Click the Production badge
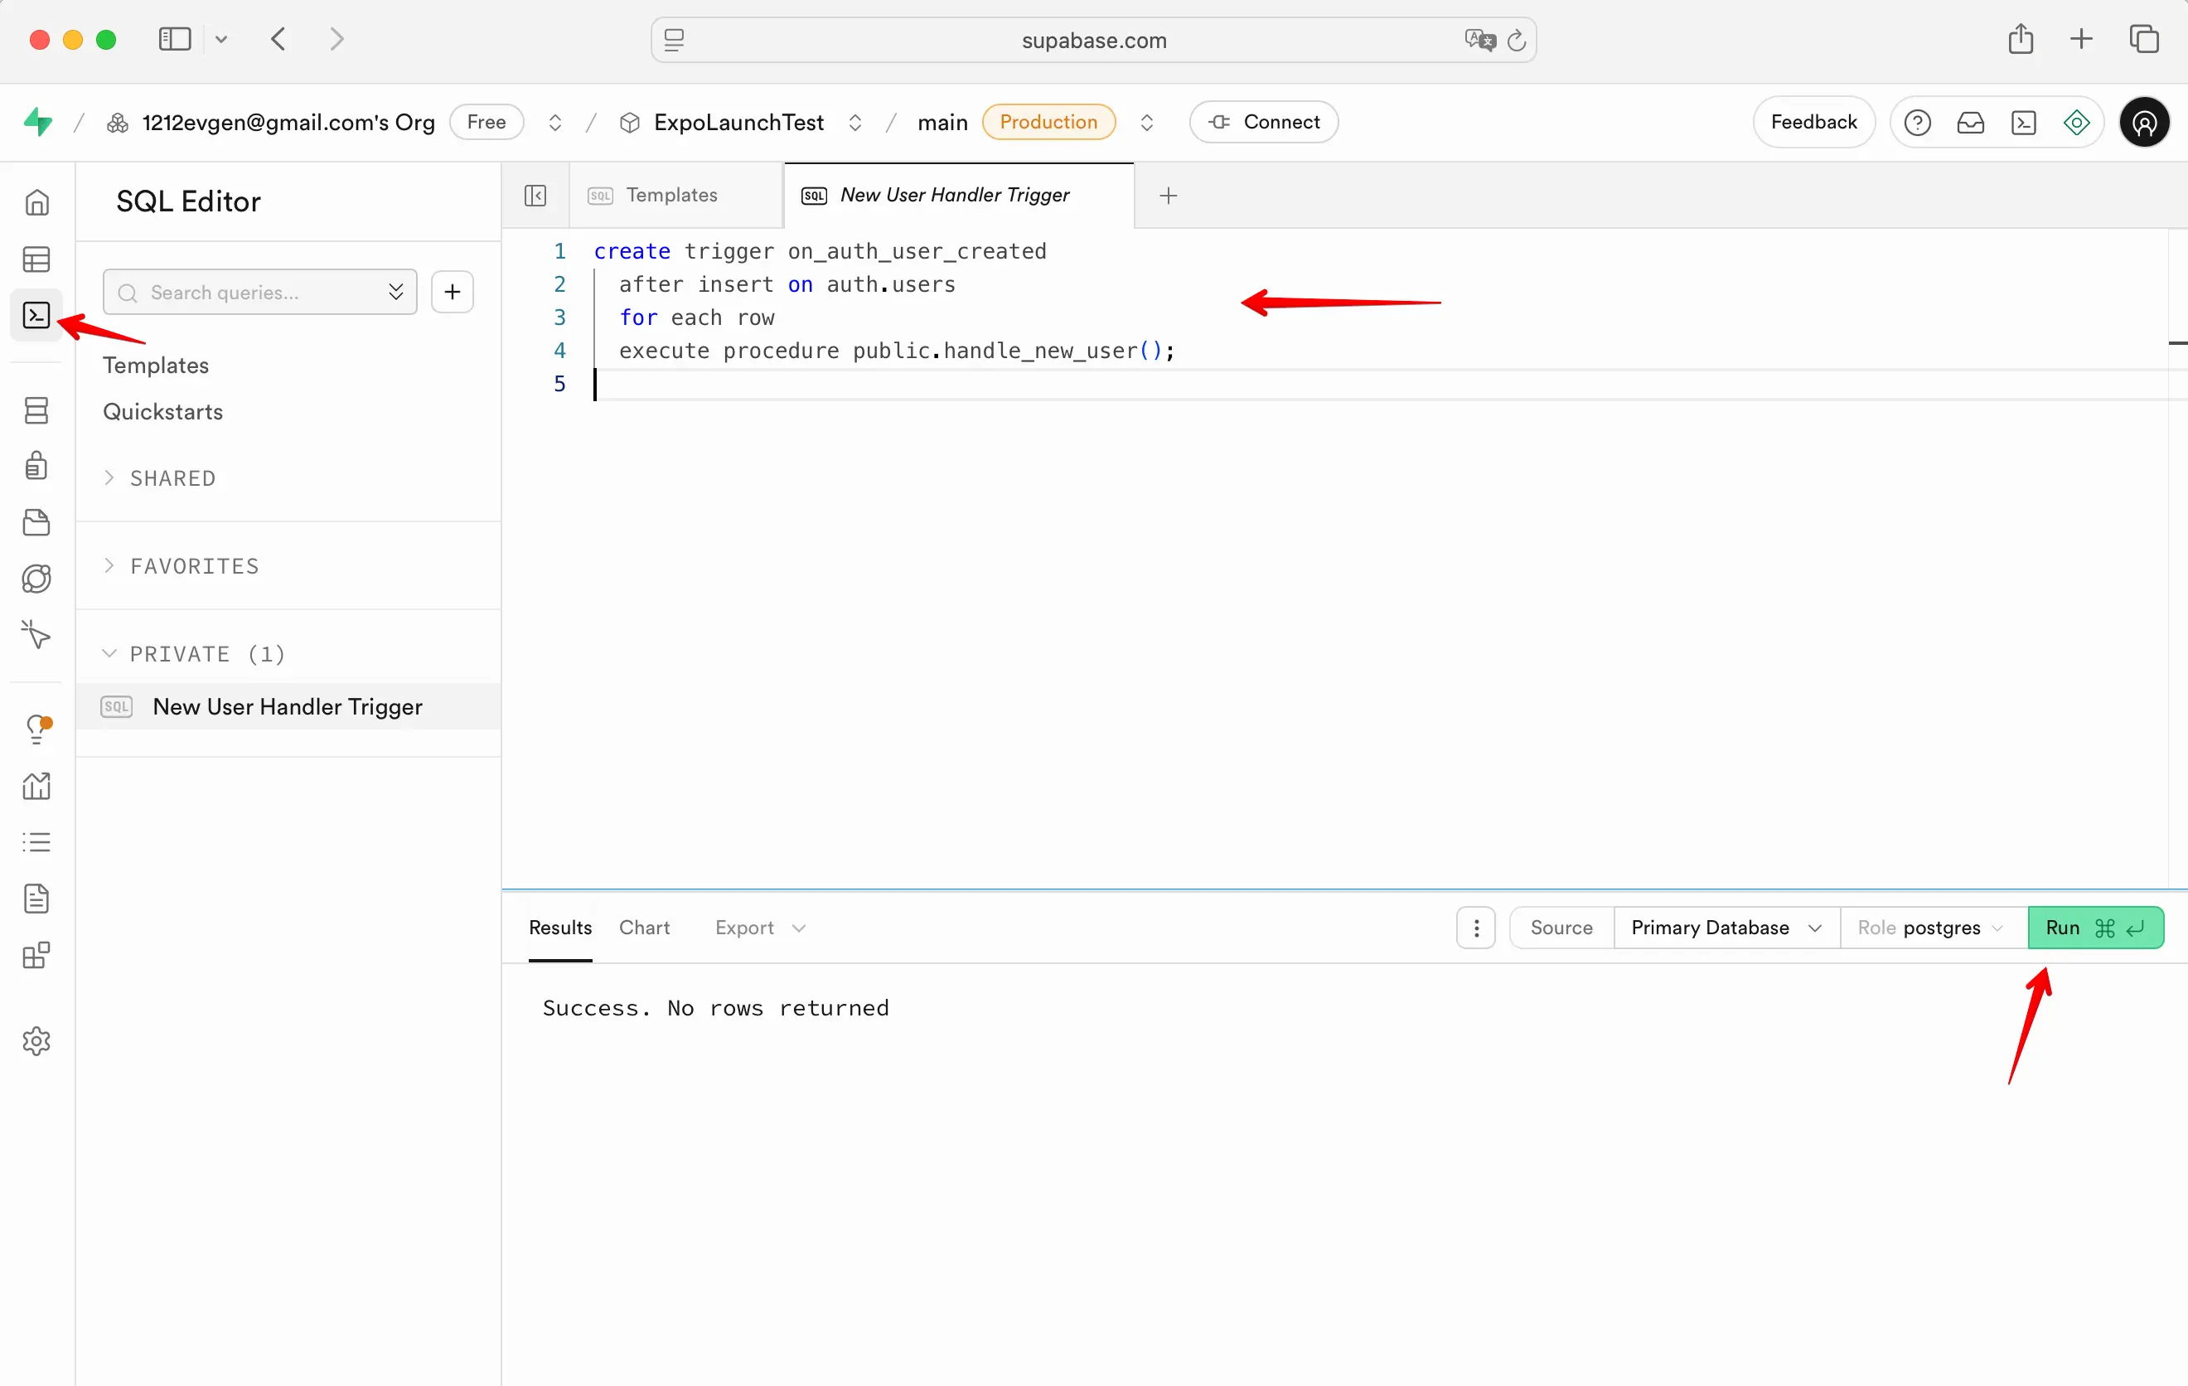The width and height of the screenshot is (2188, 1386). 1048,122
